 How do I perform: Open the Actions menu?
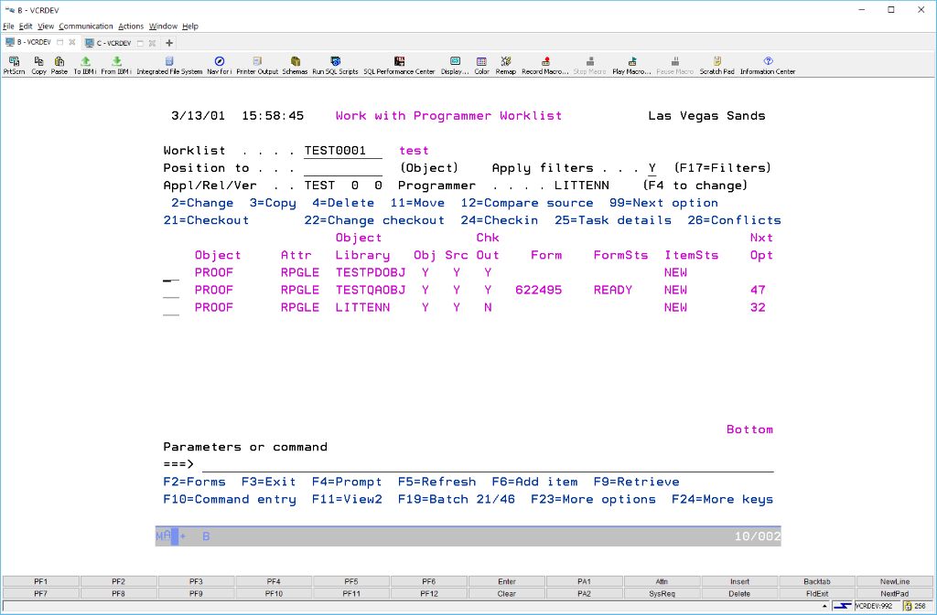coord(131,27)
